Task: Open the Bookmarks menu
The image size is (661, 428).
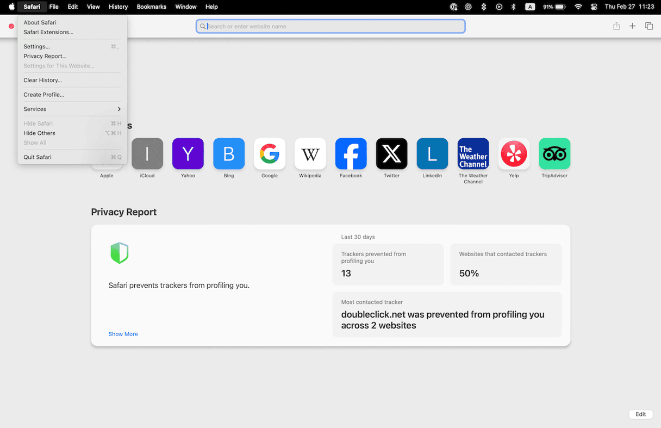Action: tap(152, 7)
